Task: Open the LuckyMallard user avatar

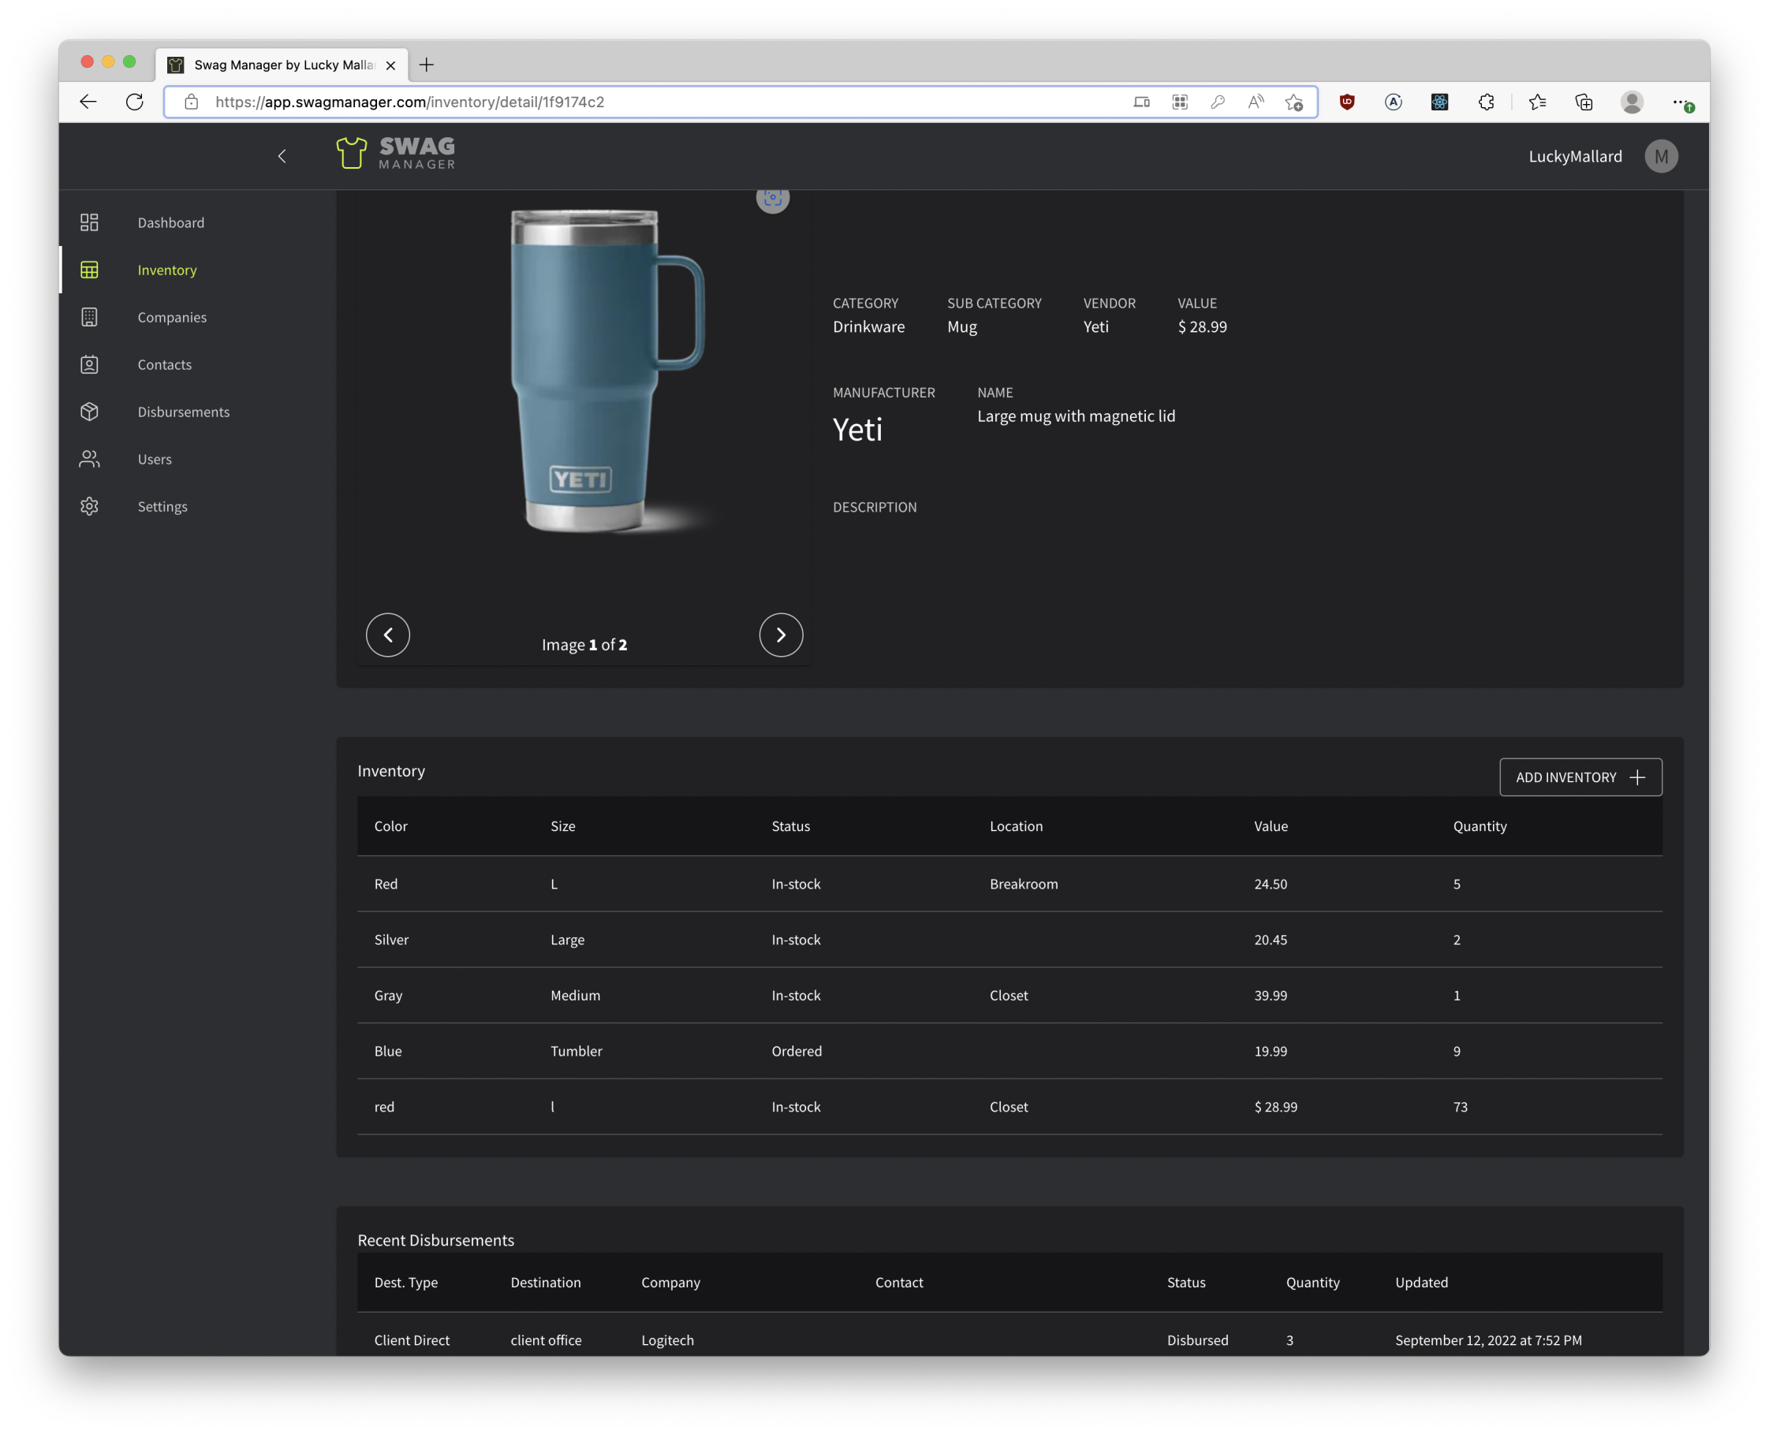Action: pyautogui.click(x=1661, y=156)
